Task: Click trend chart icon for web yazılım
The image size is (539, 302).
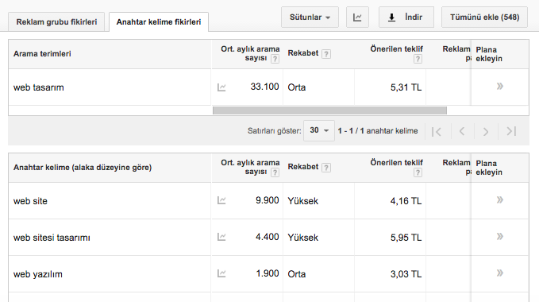Action: 221,273
